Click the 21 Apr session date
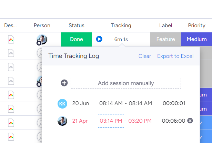Screen dimensions: 212x143 pyautogui.click(x=79, y=121)
